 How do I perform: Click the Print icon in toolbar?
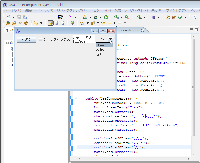(x=25, y=17)
